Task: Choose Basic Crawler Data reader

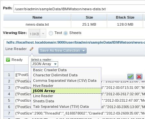Action: pyautogui.click(x=66, y=70)
